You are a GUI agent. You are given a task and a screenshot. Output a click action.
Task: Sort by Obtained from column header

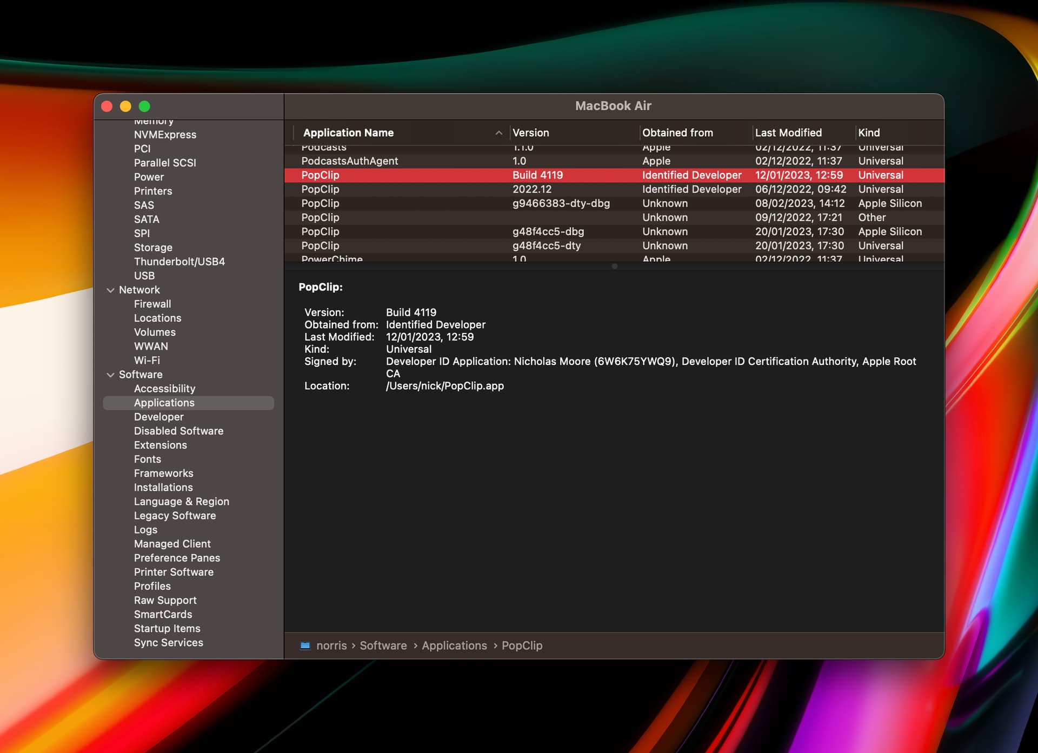coord(677,133)
